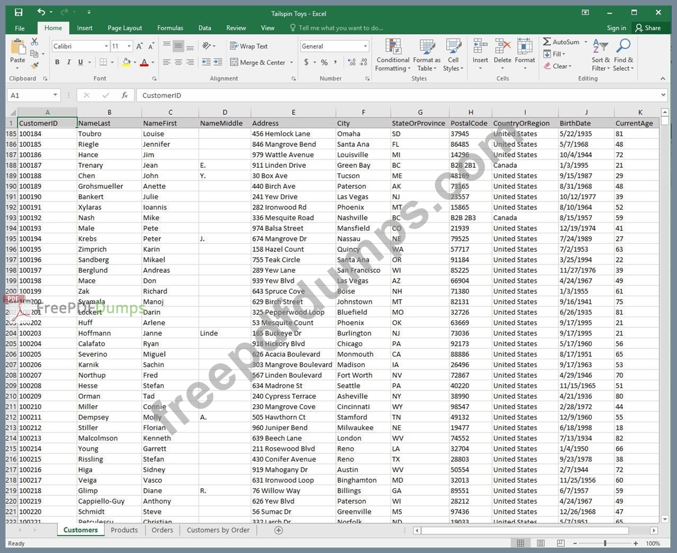Click the Save icon in title bar
677x553 pixels.
19,13
